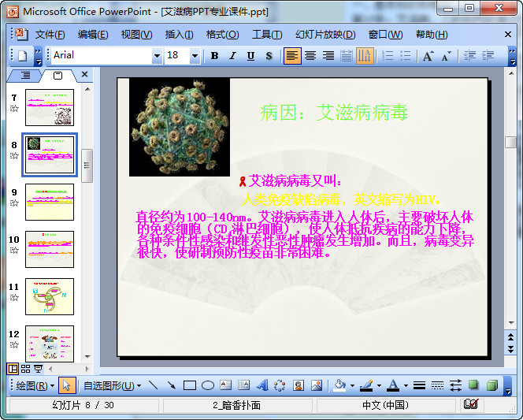Select the Line drawing tool
This screenshot has width=523, height=420.
click(x=153, y=385)
